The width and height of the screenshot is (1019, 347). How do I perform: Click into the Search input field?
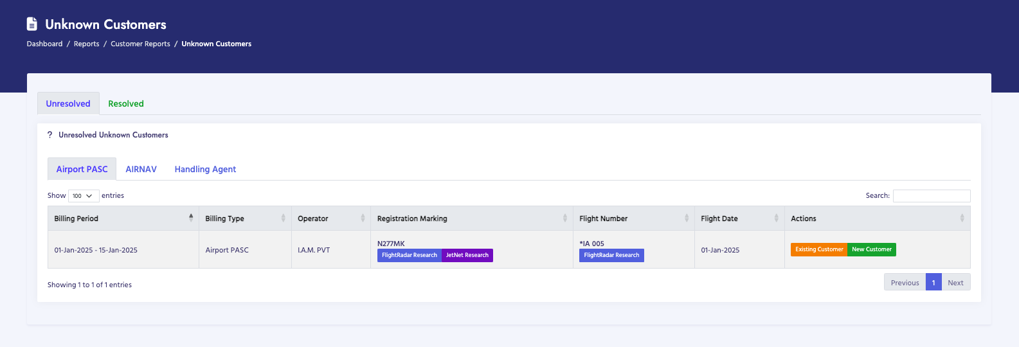931,196
